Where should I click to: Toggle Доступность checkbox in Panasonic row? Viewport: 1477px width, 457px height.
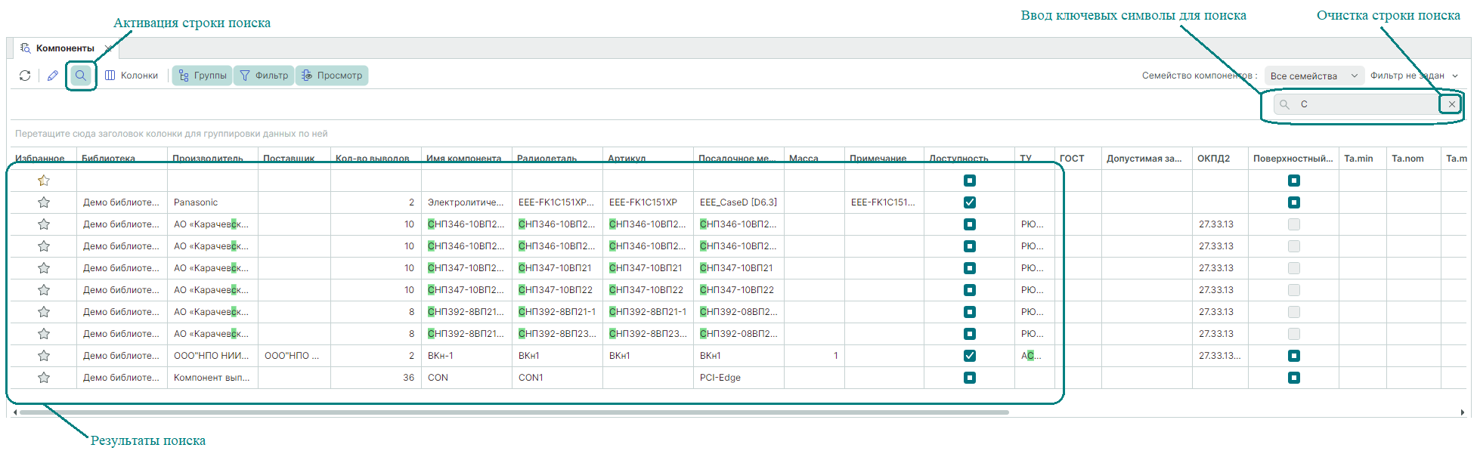(x=970, y=202)
